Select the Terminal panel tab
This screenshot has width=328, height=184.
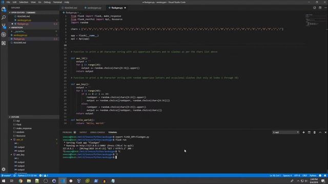click(113, 132)
